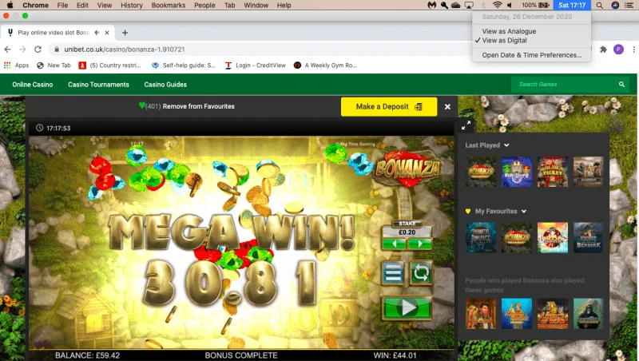Open the Window menu
639x361 pixels.
click(256, 6)
